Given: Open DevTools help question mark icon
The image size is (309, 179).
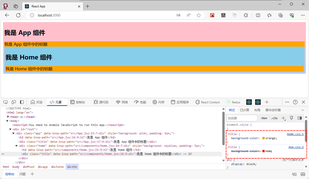Looking at the screenshot, I should click(295, 102).
